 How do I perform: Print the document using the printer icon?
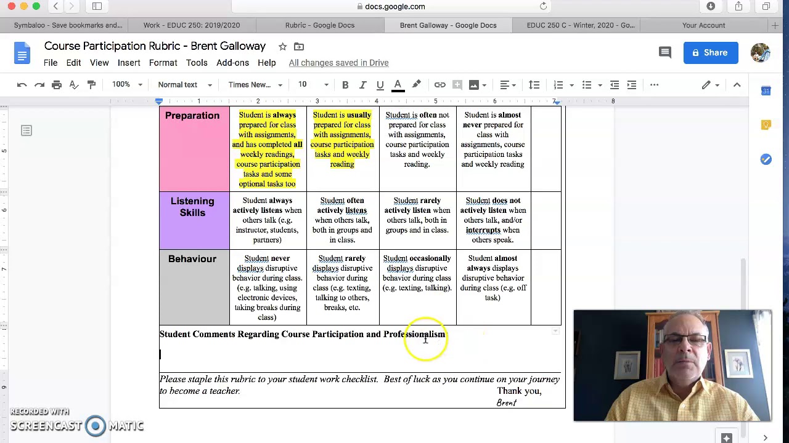coord(57,85)
